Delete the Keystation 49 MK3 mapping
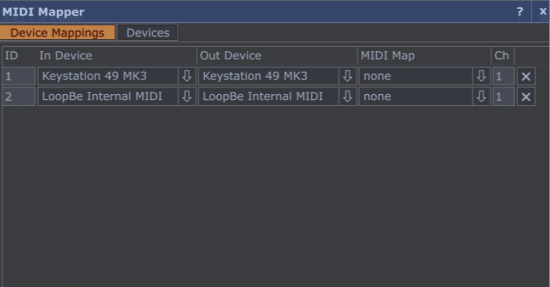This screenshot has width=550, height=287. tap(526, 76)
